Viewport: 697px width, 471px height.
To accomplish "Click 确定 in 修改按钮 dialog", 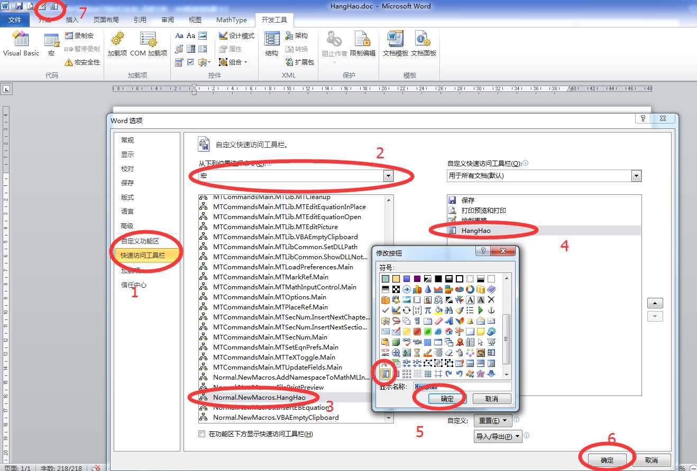I will tap(447, 399).
